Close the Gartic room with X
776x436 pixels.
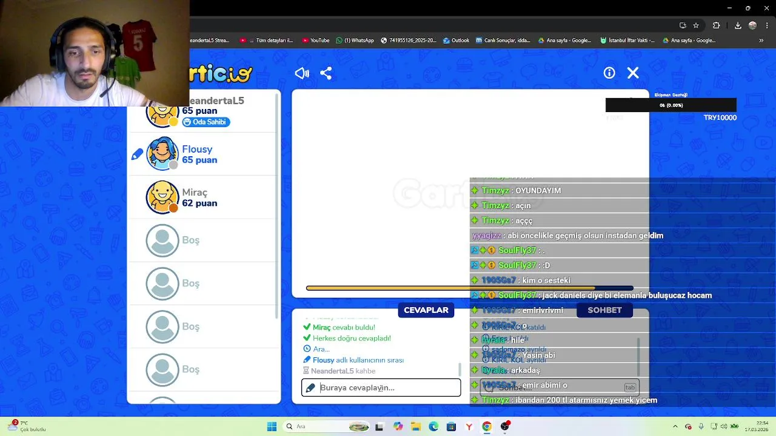(633, 73)
